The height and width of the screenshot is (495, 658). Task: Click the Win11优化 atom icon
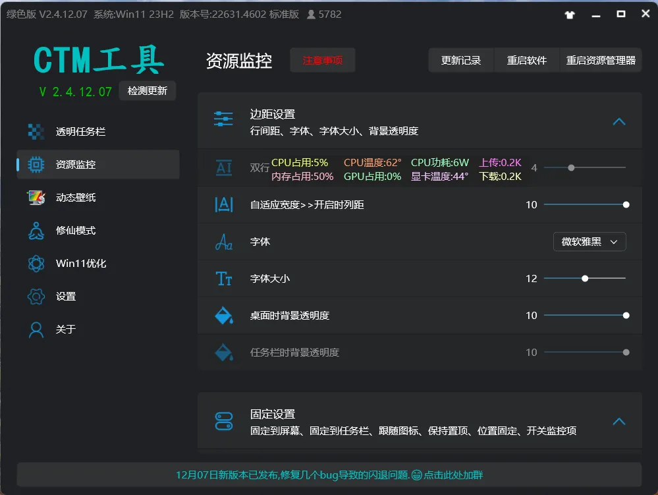pos(36,263)
